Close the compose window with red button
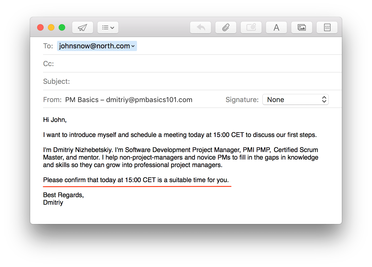The image size is (372, 267). pyautogui.click(x=40, y=27)
